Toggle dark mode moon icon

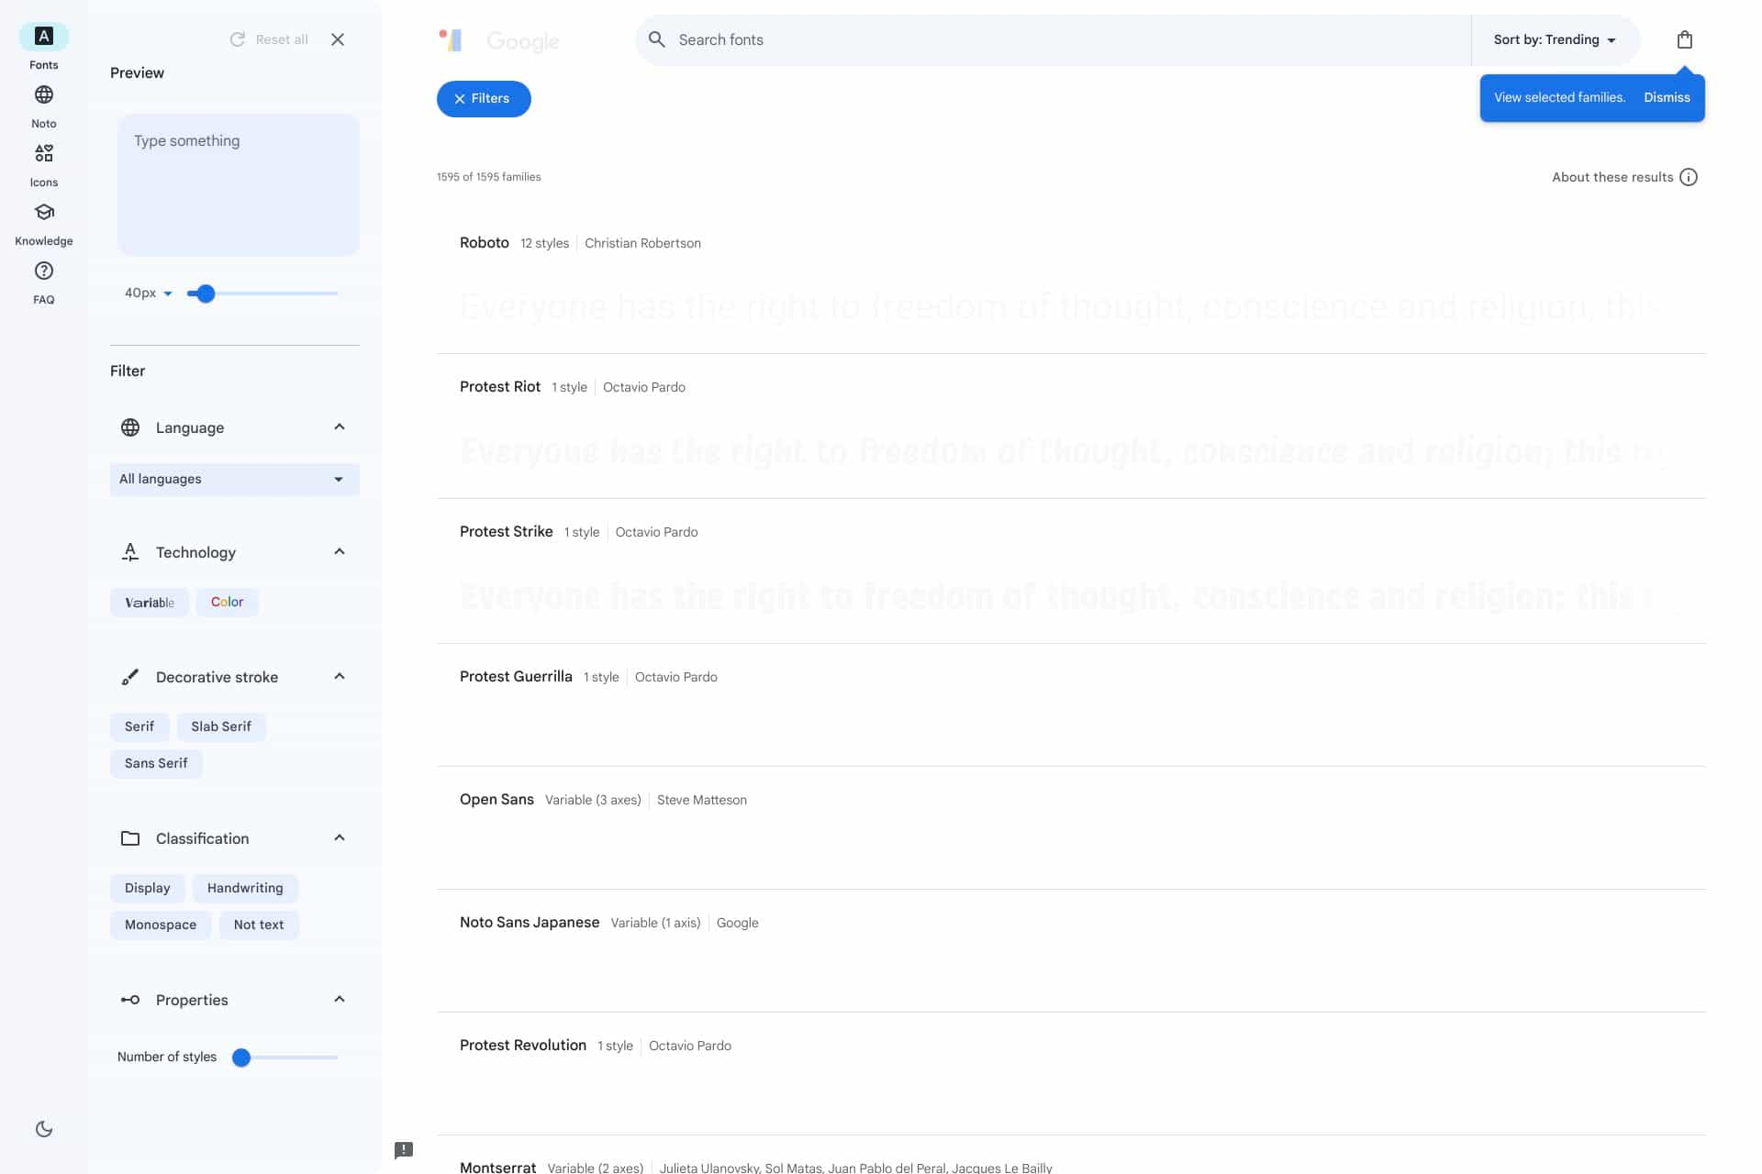[x=43, y=1129]
